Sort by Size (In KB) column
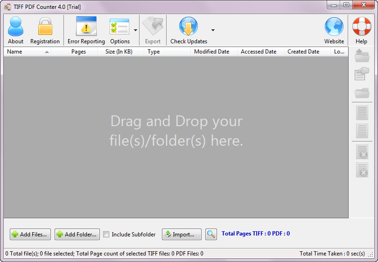Viewport: 378px width, 262px height. tap(120, 52)
